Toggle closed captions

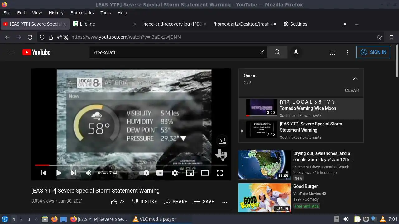(160, 173)
